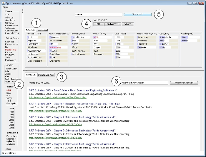Viewport: 206px width, 157px height.
Task: Choose Female in the Gender facet
Action: click(x=185, y=40)
